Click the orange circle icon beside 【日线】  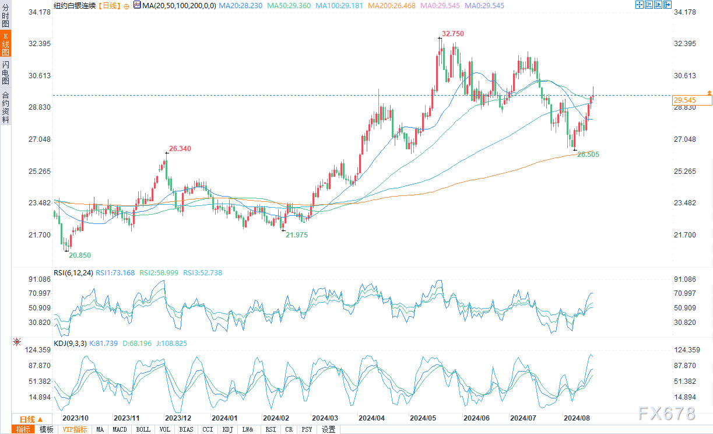[127, 5]
